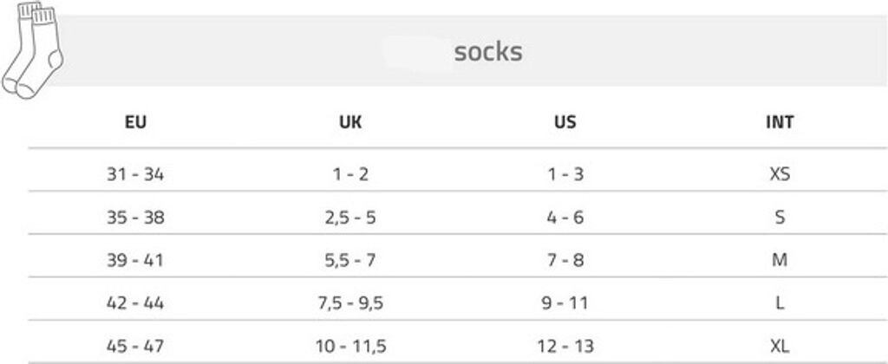Click US size 9 - 11 cell

pyautogui.click(x=565, y=303)
